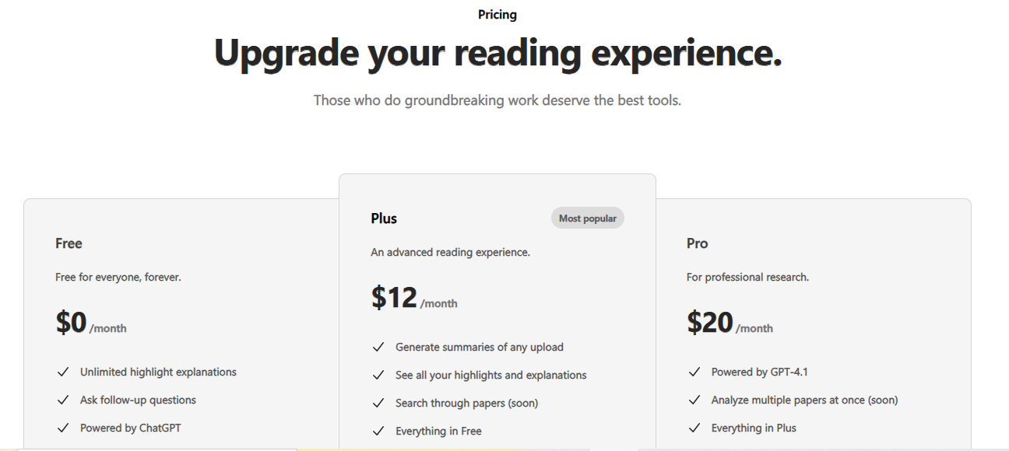Click checkmark next to Everything in Plus
1009x451 pixels.
(694, 428)
